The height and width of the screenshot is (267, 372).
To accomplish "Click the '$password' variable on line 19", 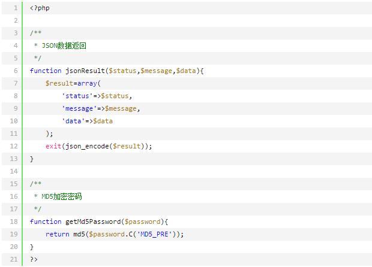I will (x=107, y=234).
